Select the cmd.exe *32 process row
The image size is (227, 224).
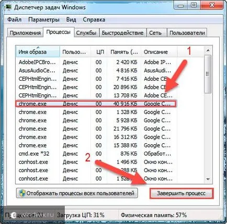click(96, 154)
